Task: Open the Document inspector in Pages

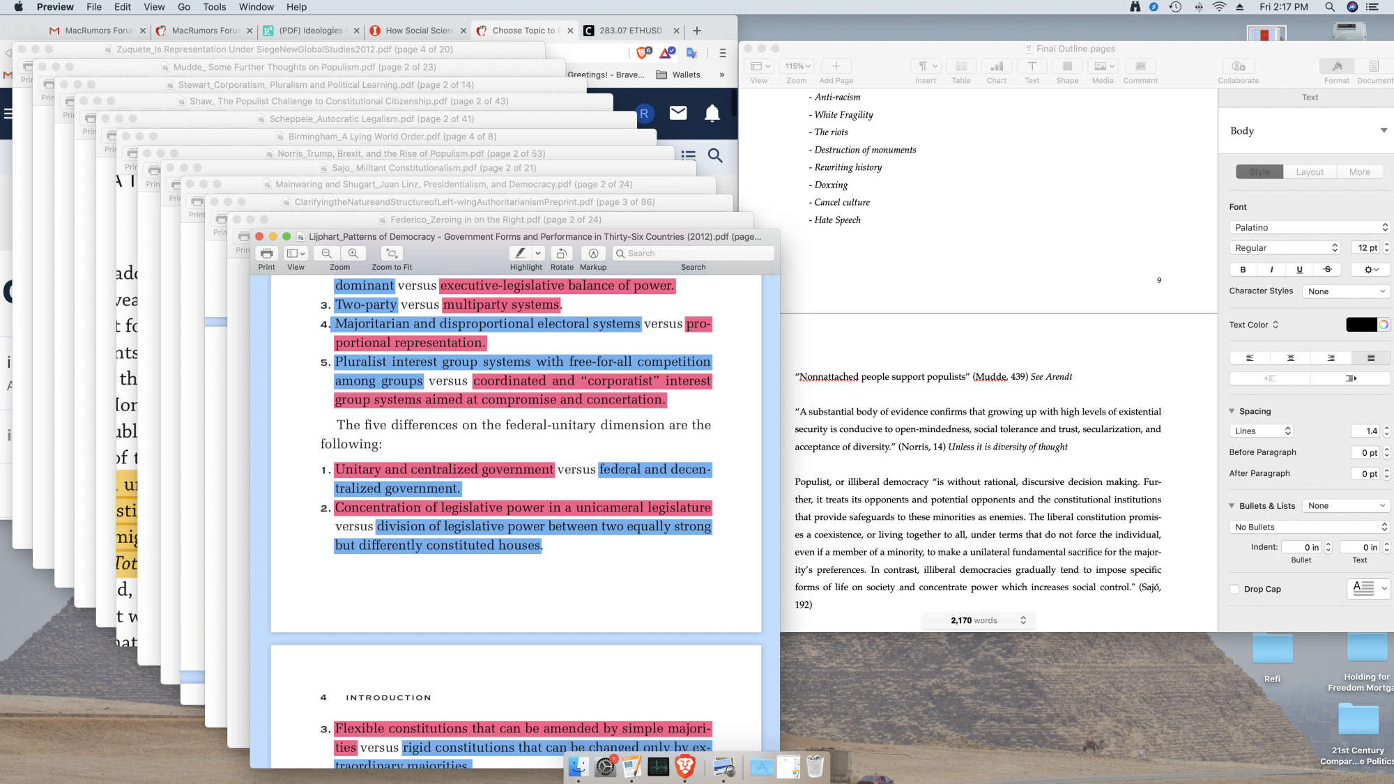Action: (1374, 66)
